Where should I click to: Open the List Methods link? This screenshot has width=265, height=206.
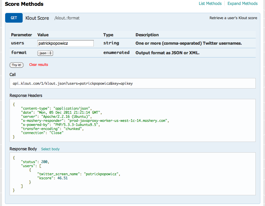[x=210, y=3]
